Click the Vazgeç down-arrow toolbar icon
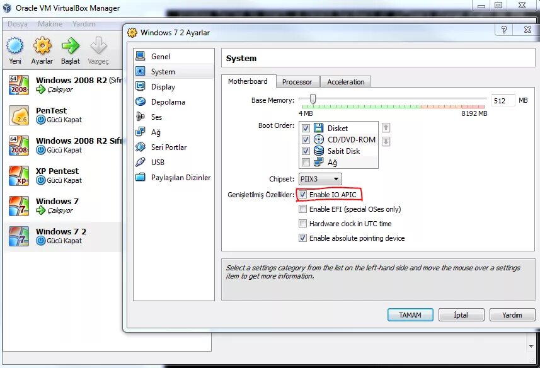Screen dimensions: 540x368 pyautogui.click(x=98, y=45)
